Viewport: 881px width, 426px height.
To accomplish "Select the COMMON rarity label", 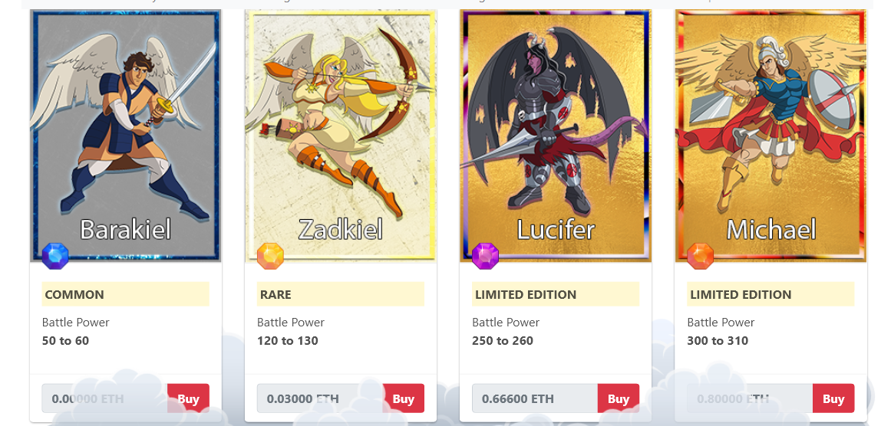I will coord(125,294).
